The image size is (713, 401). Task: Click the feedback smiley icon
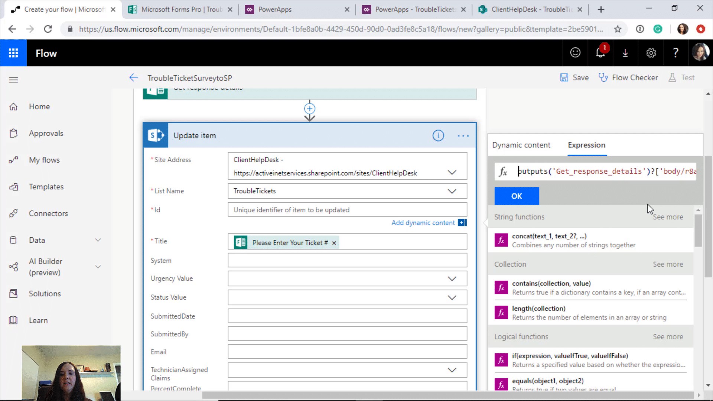[575, 53]
